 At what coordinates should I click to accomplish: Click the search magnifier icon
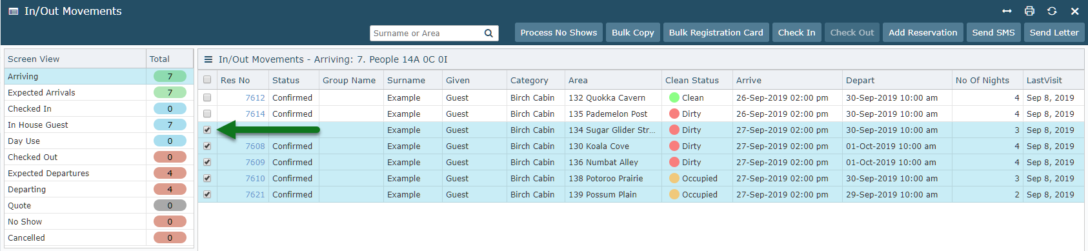click(x=489, y=34)
